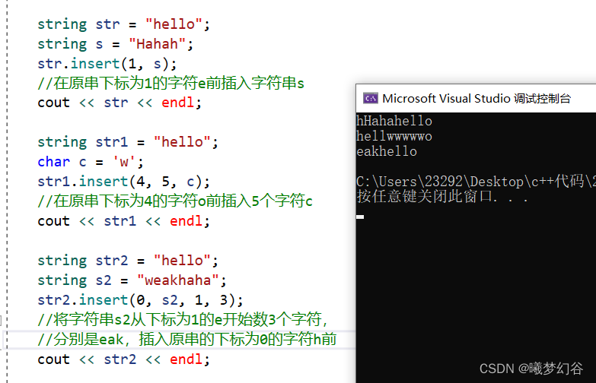The image size is (596, 383).
Task: Click the line string s2 = "weakhaha";
Action: pos(132,280)
